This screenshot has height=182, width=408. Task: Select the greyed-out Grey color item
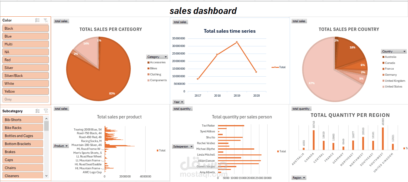(x=25, y=99)
